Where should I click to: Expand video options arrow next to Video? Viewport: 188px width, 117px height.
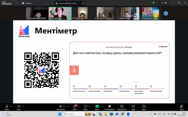point(24,106)
